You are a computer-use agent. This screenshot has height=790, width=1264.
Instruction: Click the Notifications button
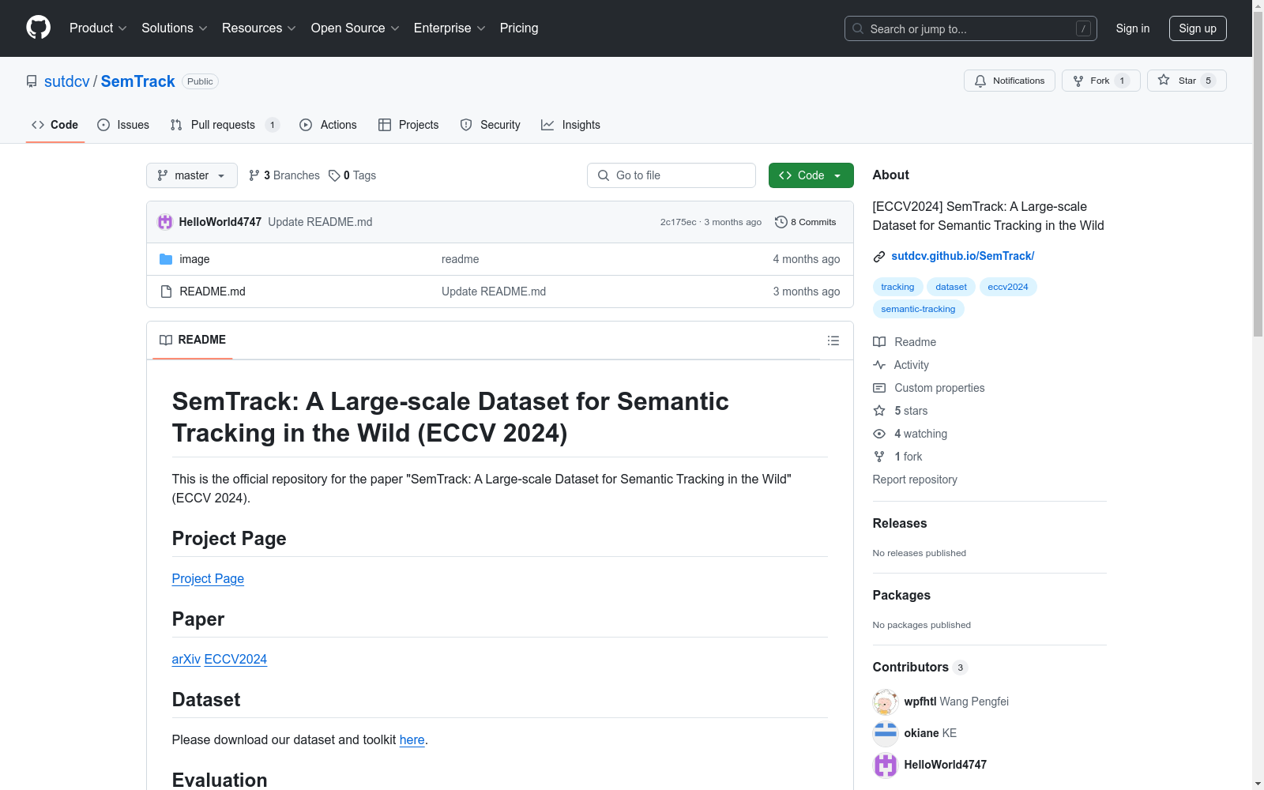(1010, 81)
